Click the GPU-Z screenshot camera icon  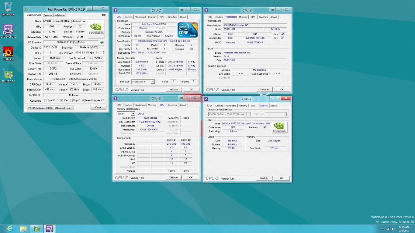[x=104, y=15]
